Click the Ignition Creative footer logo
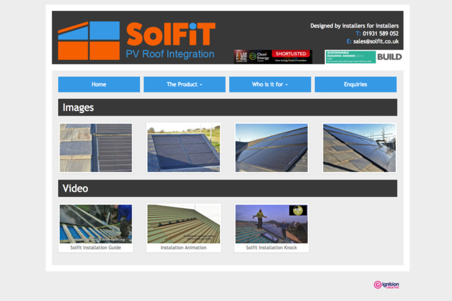Viewport: 452px width, 301px height. (x=387, y=285)
